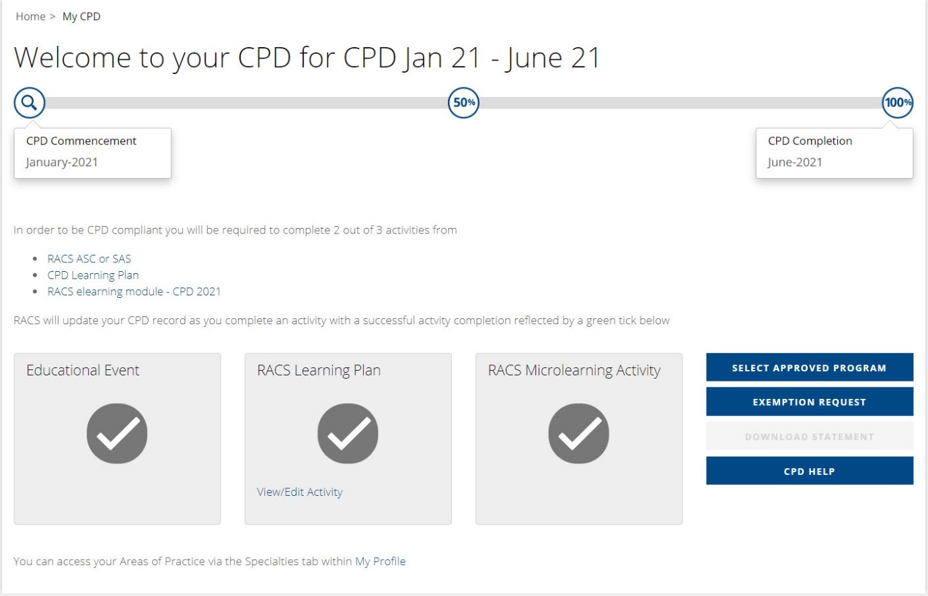Click the Download Statement button
Viewport: 928px width, 596px height.
pos(809,437)
